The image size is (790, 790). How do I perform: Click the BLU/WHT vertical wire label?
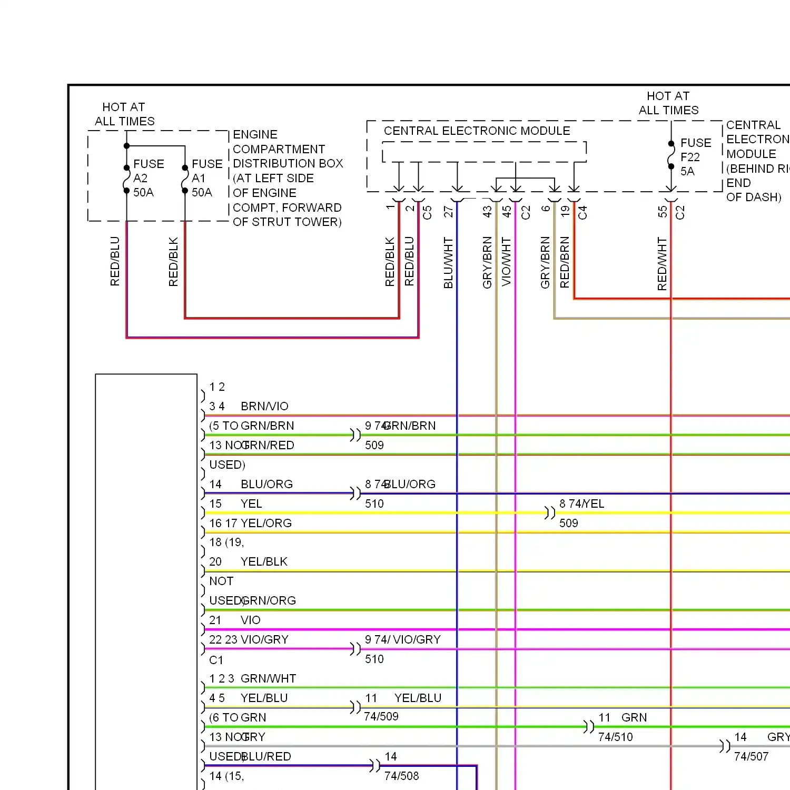pos(448,263)
